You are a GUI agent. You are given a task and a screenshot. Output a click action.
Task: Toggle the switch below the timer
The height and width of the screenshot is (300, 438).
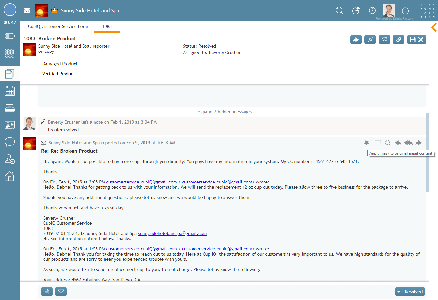[x=10, y=36]
